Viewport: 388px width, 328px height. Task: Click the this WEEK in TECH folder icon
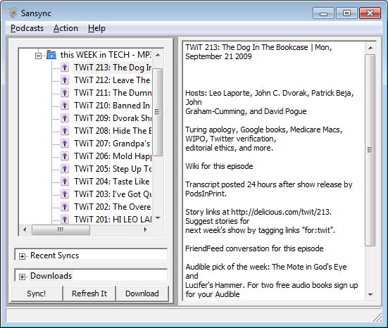click(x=51, y=55)
